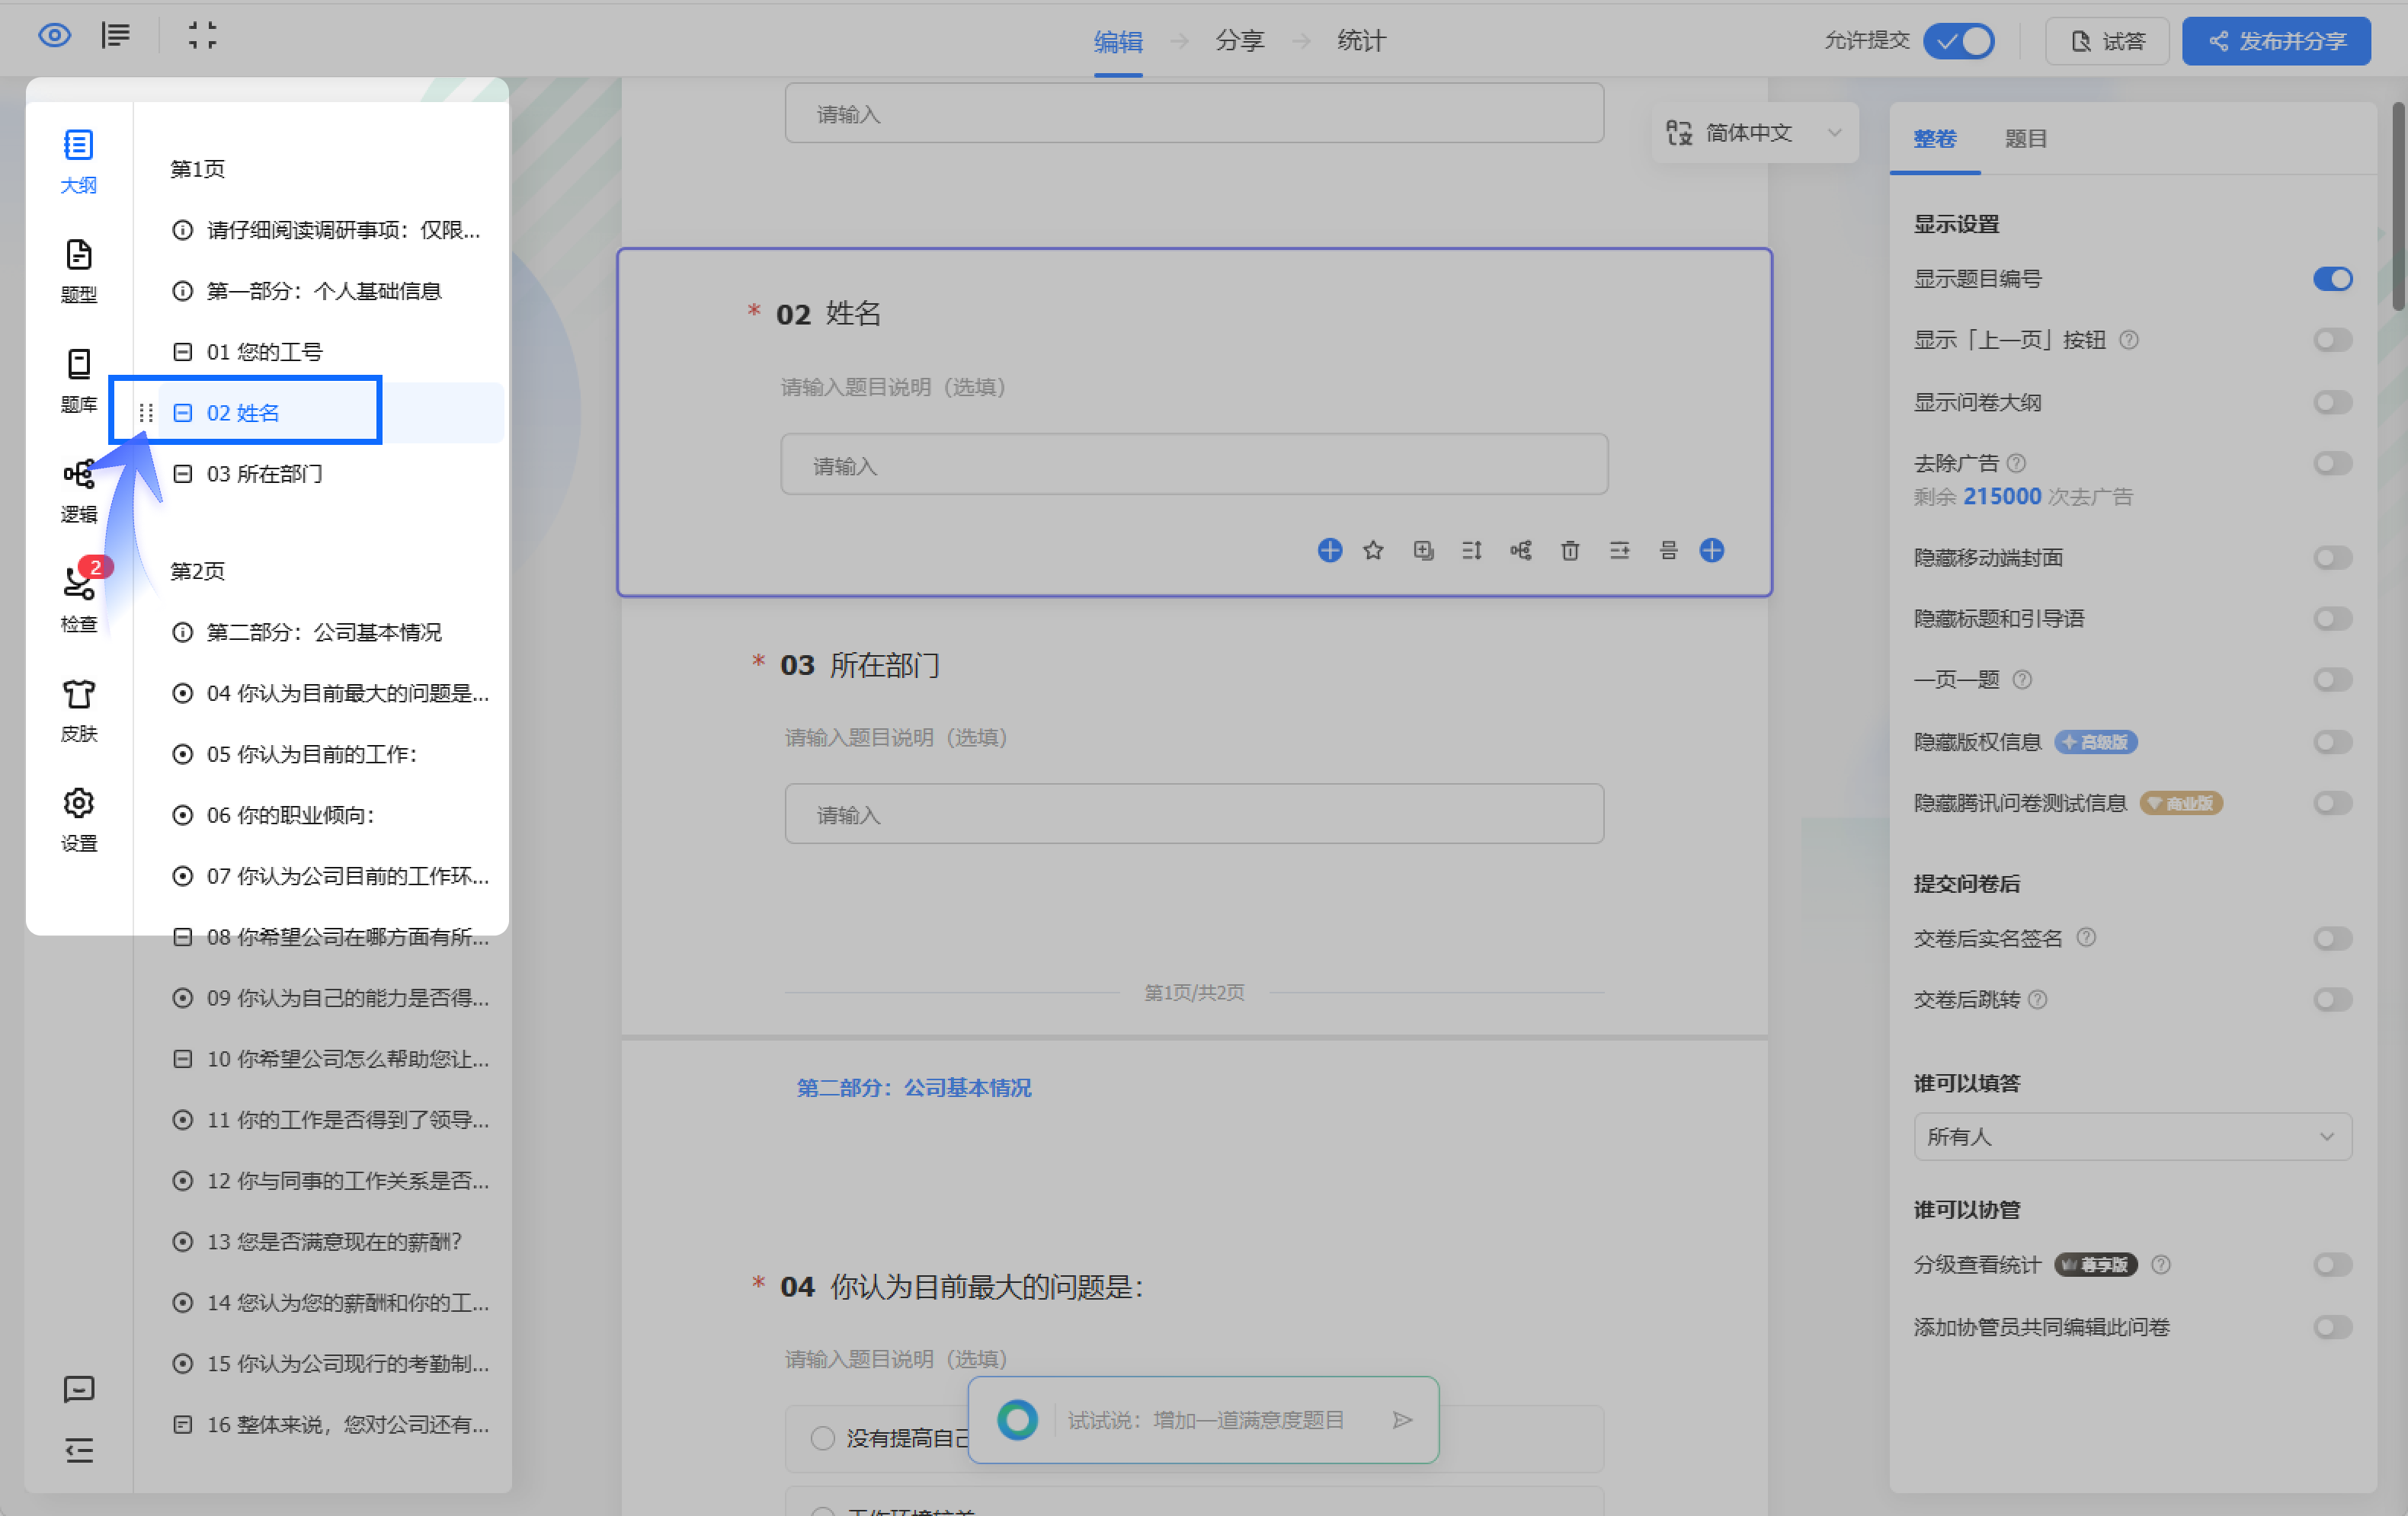Open the 题型 question types panel

point(79,271)
